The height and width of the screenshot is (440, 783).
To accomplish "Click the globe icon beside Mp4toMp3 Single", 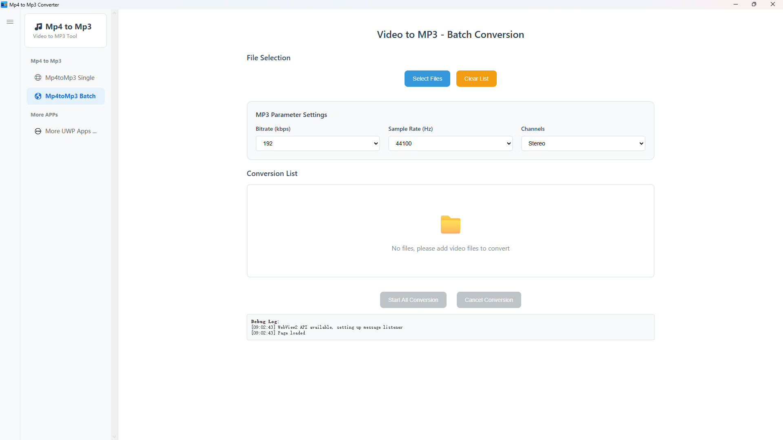I will (38, 77).
